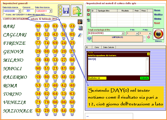Click Nuovo link
Image resolution: width=167 pixels, height=120 pixels.
pos(157,10)
